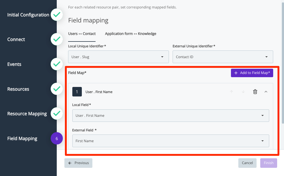
Task: Click the Events step checkmark icon
Action: click(56, 64)
